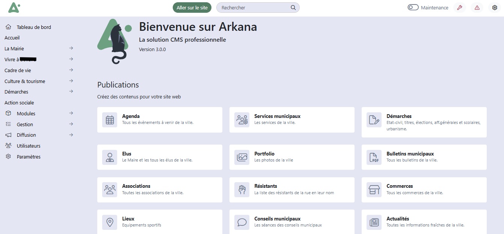Open the Actualités publication card
The height and width of the screenshot is (234, 504).
point(424,222)
